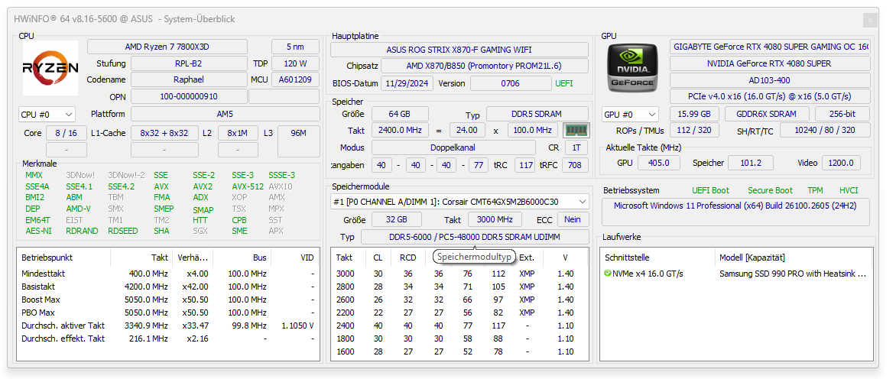The image size is (896, 379).
Task: Click the 15.99 GB video memory field
Action: pyautogui.click(x=694, y=114)
